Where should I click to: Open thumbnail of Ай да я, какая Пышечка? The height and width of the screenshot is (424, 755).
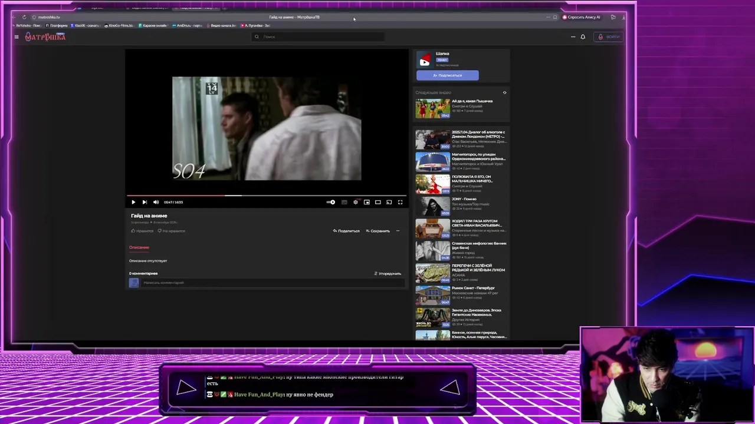pyautogui.click(x=432, y=108)
